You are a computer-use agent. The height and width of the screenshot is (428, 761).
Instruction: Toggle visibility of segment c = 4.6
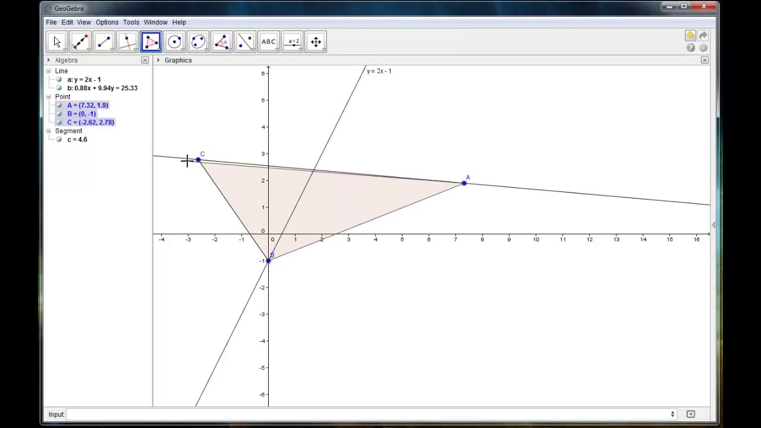tap(59, 140)
